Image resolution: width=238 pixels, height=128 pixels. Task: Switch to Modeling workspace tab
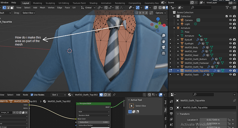tap(38, 3)
